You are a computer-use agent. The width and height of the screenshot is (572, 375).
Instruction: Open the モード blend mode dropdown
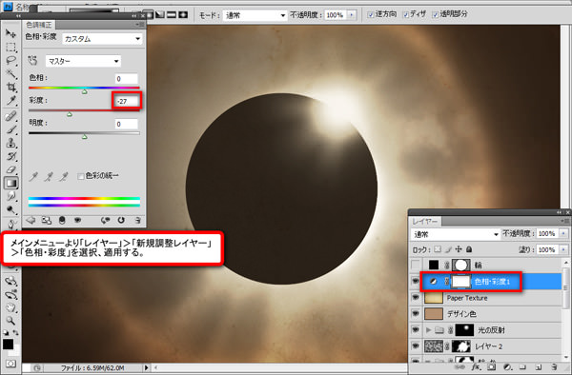tap(255, 15)
